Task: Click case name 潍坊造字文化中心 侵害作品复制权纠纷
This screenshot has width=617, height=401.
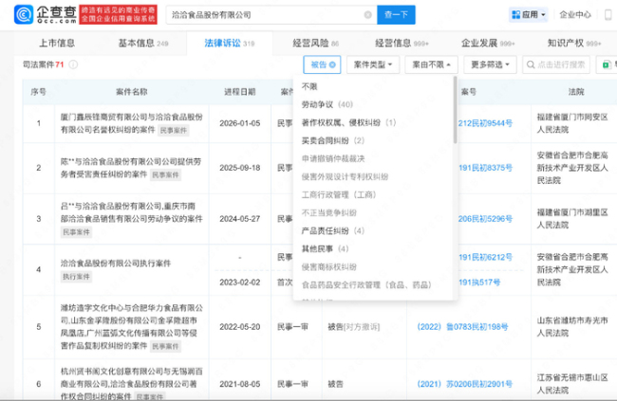Action: click(131, 327)
